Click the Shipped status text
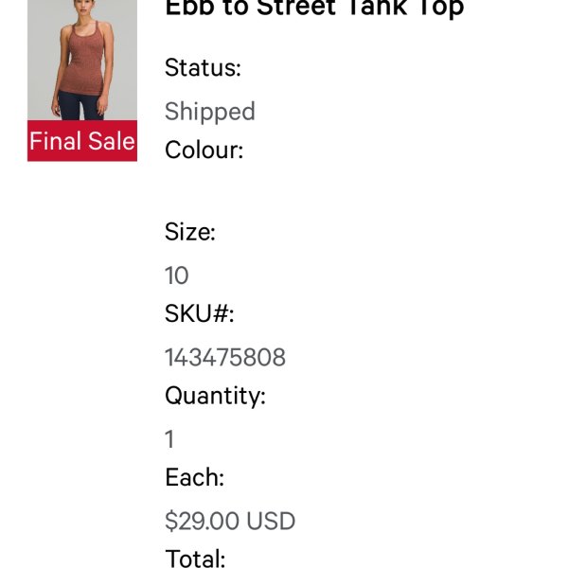This screenshot has height=568, width=568. click(210, 112)
